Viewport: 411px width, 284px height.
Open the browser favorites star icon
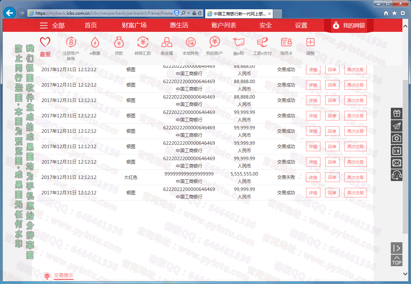[394, 13]
